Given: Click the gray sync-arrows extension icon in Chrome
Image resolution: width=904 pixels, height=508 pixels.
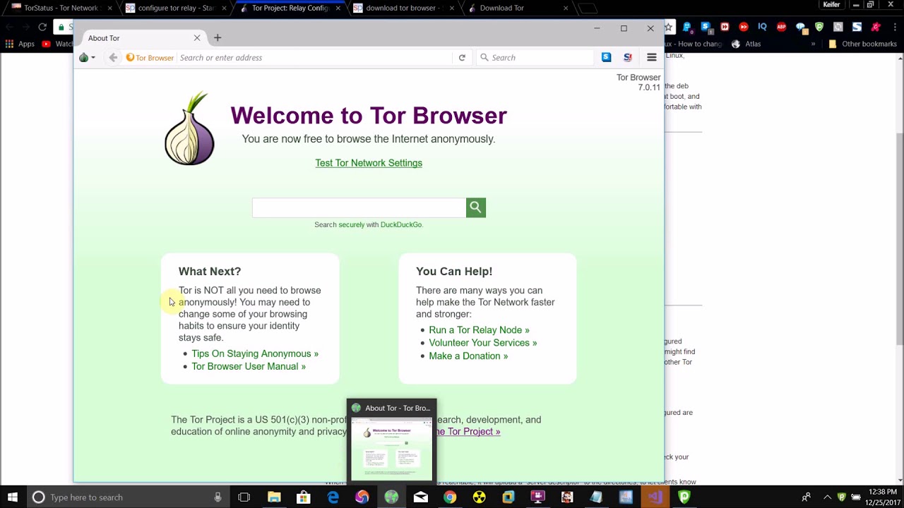Looking at the screenshot, I should point(838,27).
